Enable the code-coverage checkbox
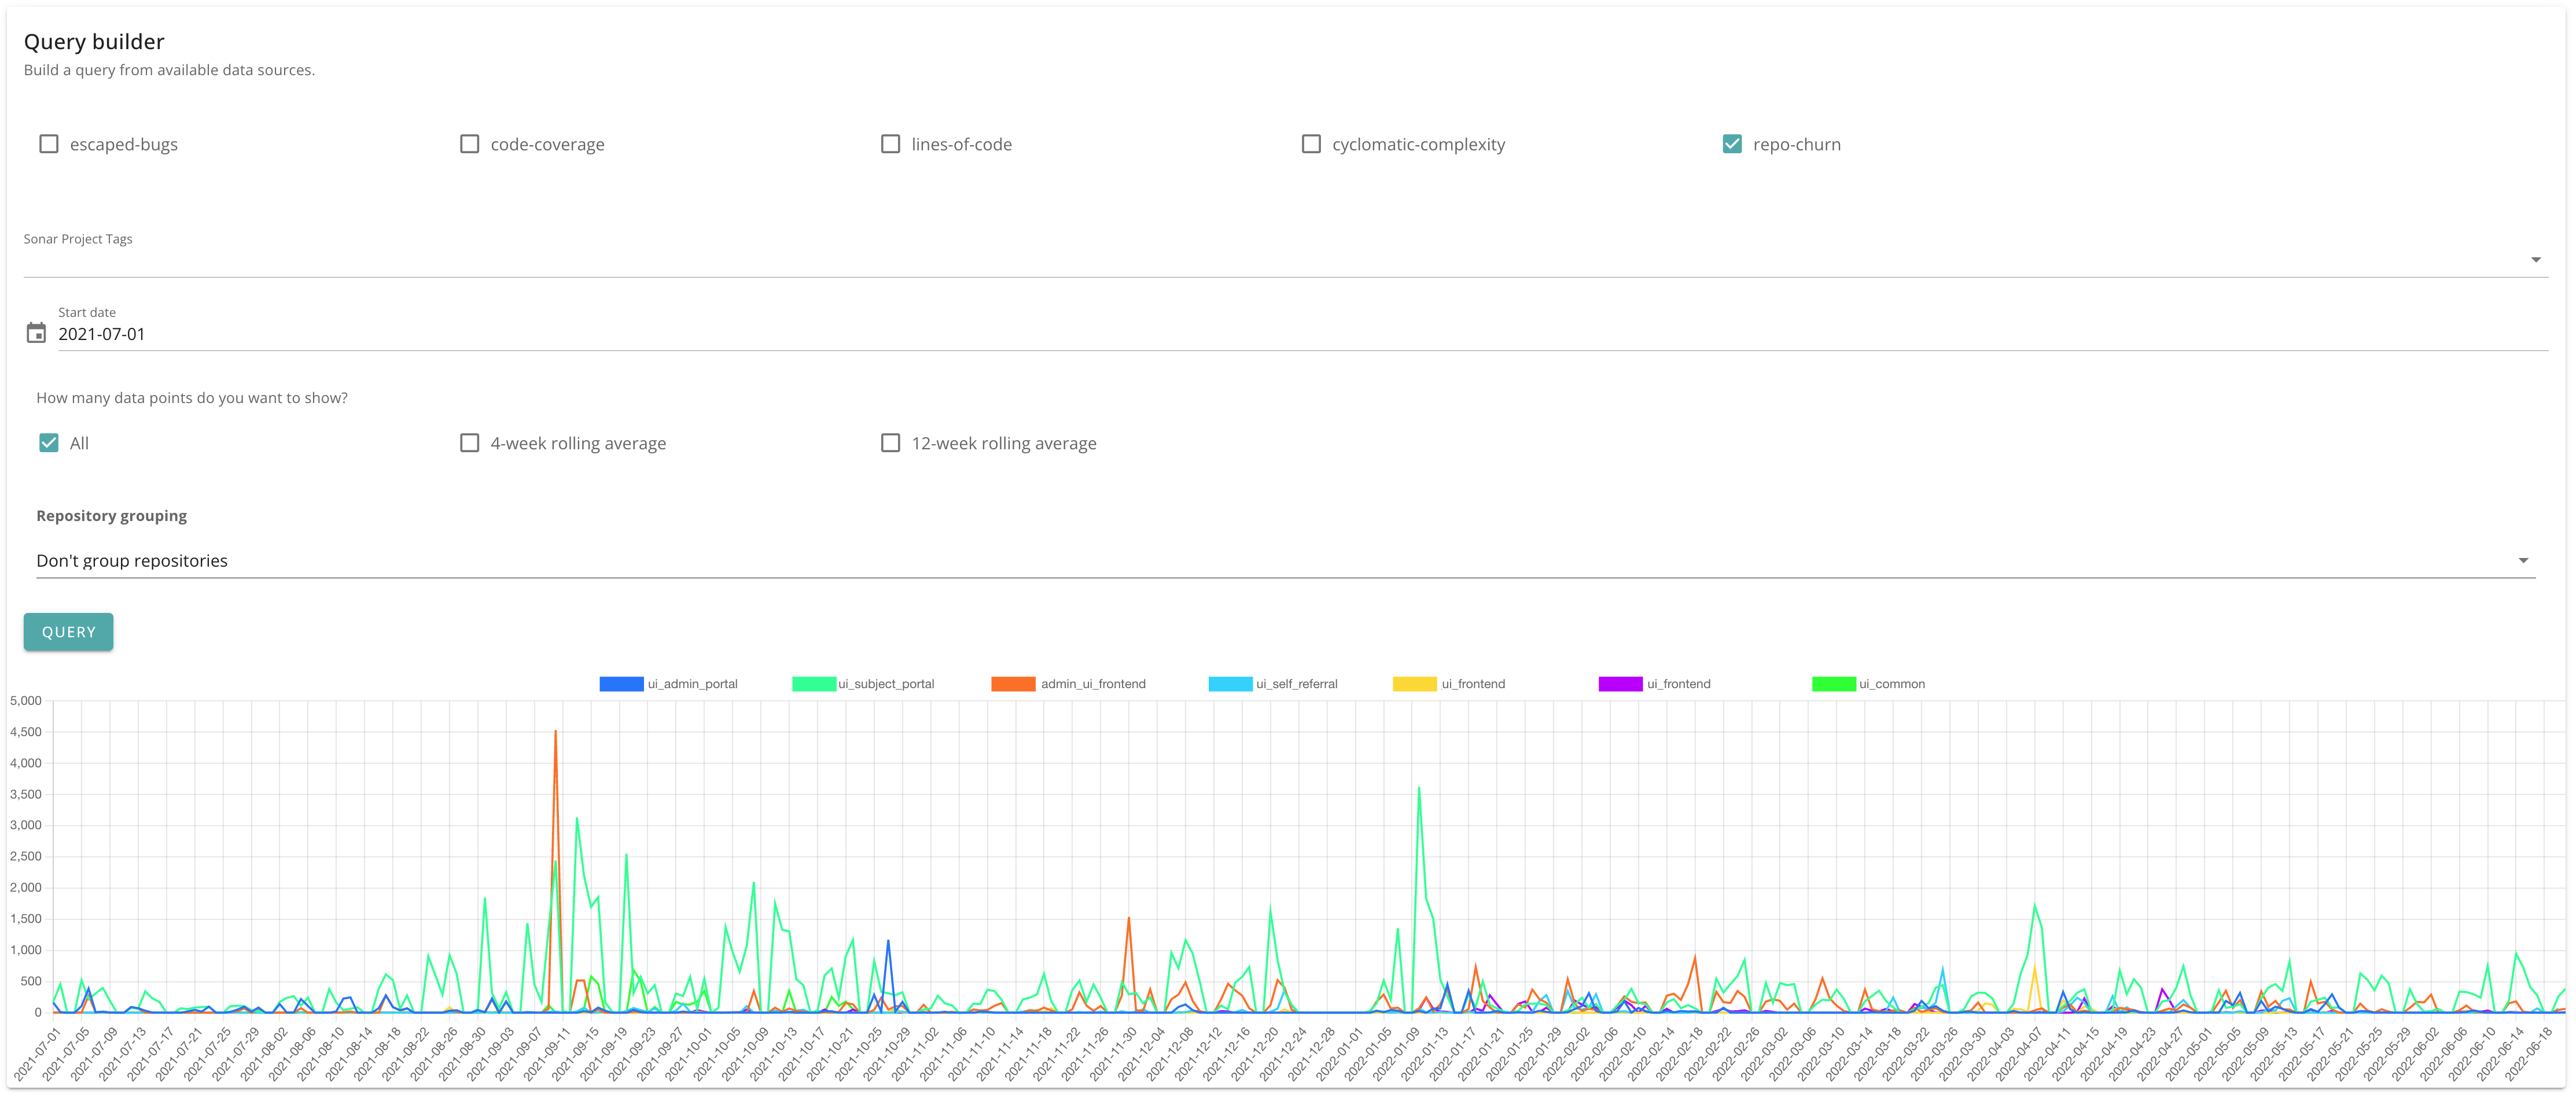2576x1101 pixels. (x=469, y=144)
